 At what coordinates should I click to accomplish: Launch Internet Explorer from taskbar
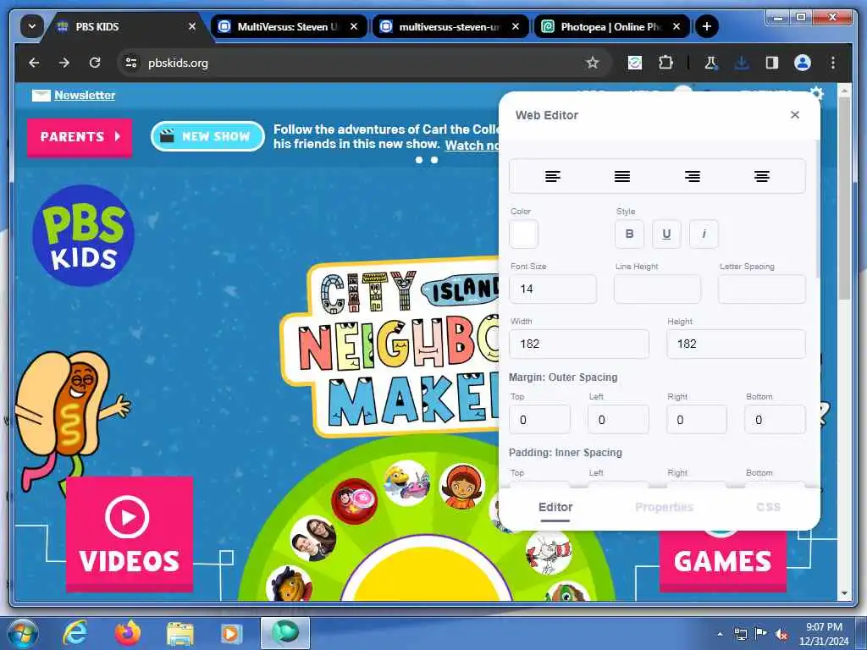[75, 633]
